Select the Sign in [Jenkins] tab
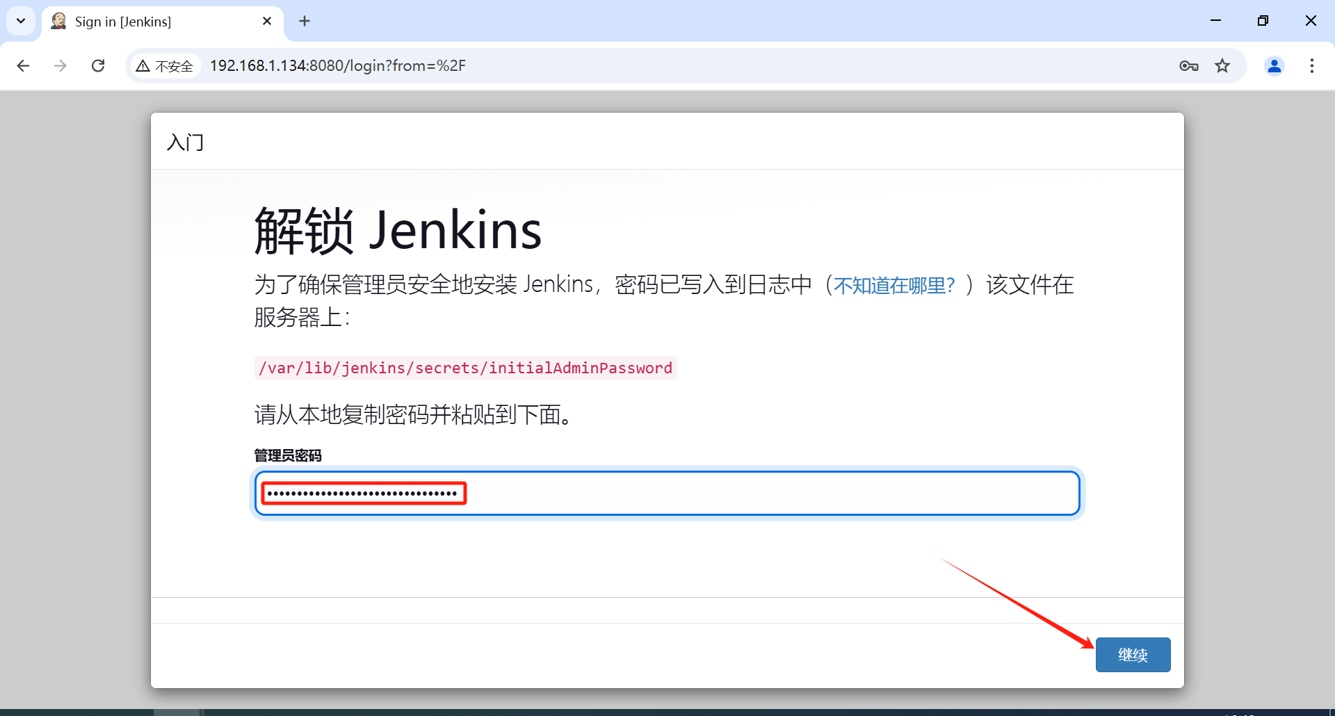The width and height of the screenshot is (1335, 716). point(163,22)
